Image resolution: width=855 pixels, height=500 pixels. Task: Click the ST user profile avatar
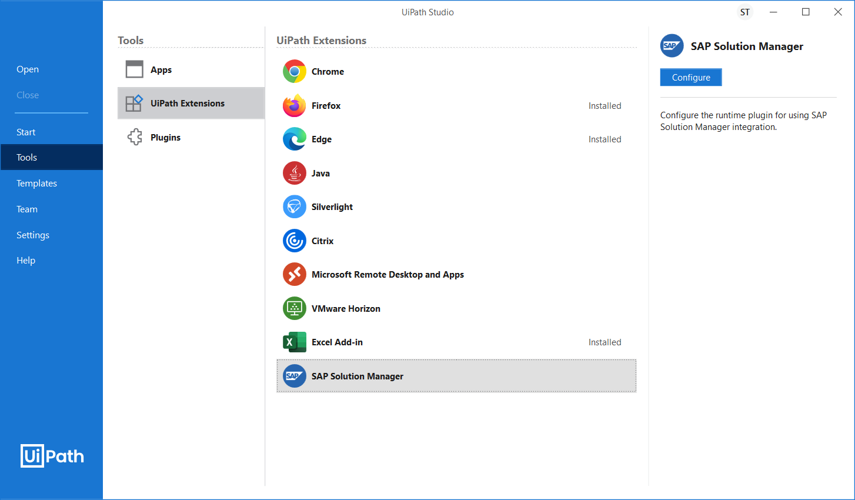745,12
